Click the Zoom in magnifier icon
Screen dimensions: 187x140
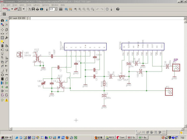pos(80,9)
